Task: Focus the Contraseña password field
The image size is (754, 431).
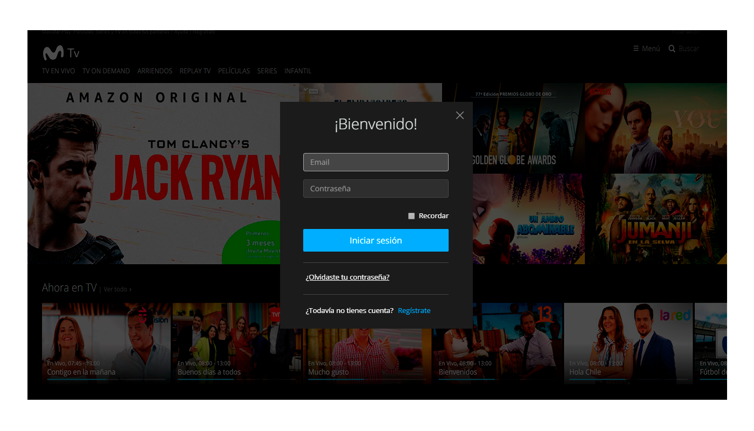Action: tap(376, 189)
